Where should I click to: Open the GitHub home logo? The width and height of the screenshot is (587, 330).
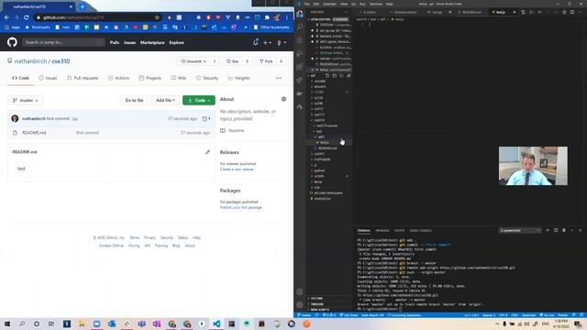click(12, 42)
